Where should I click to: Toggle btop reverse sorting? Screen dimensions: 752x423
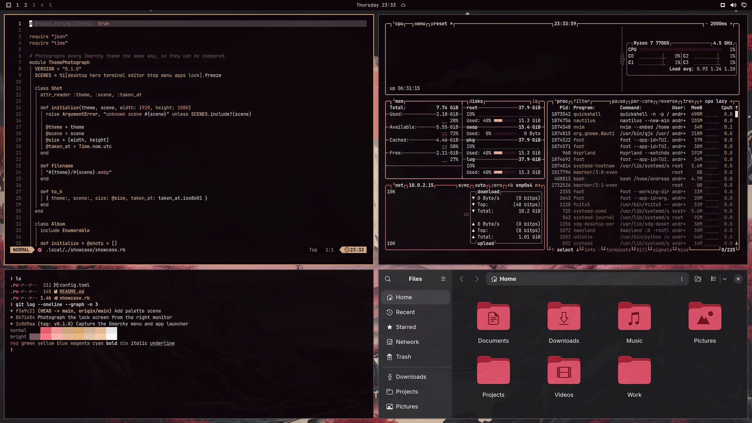[x=668, y=101]
